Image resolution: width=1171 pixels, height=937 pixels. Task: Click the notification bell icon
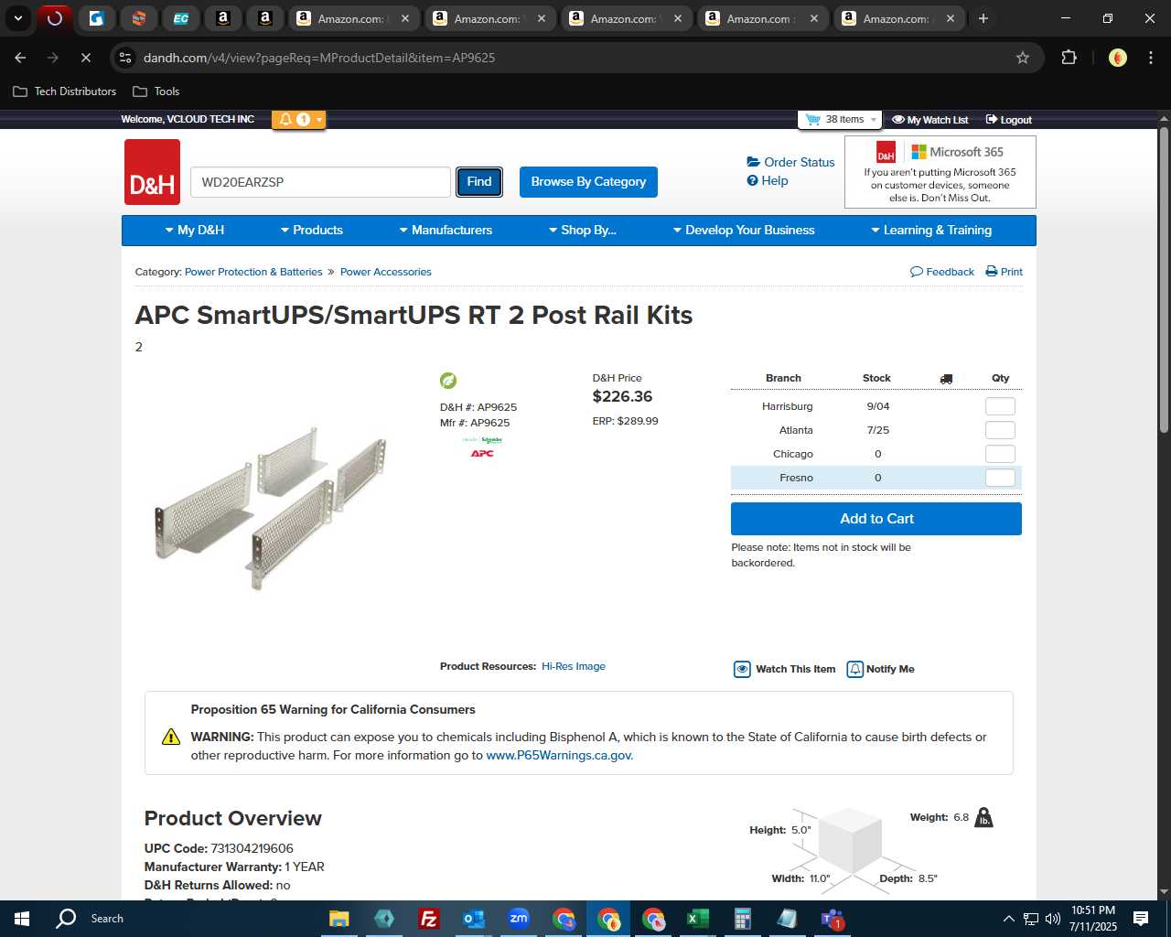(x=286, y=119)
